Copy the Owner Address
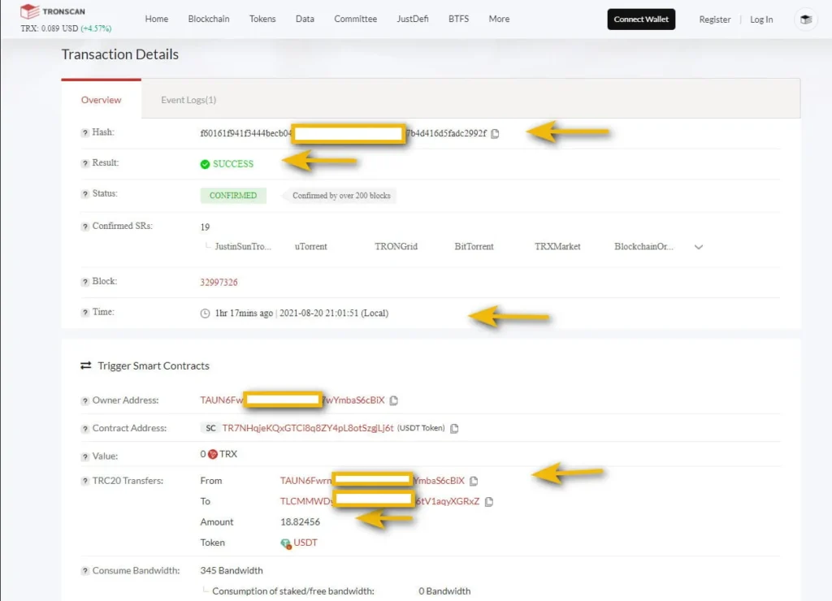The width and height of the screenshot is (832, 601). point(394,400)
